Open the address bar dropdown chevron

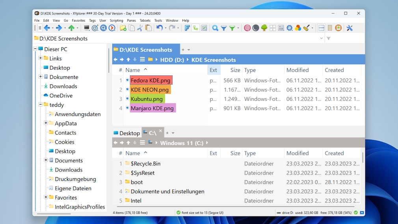click(x=321, y=38)
